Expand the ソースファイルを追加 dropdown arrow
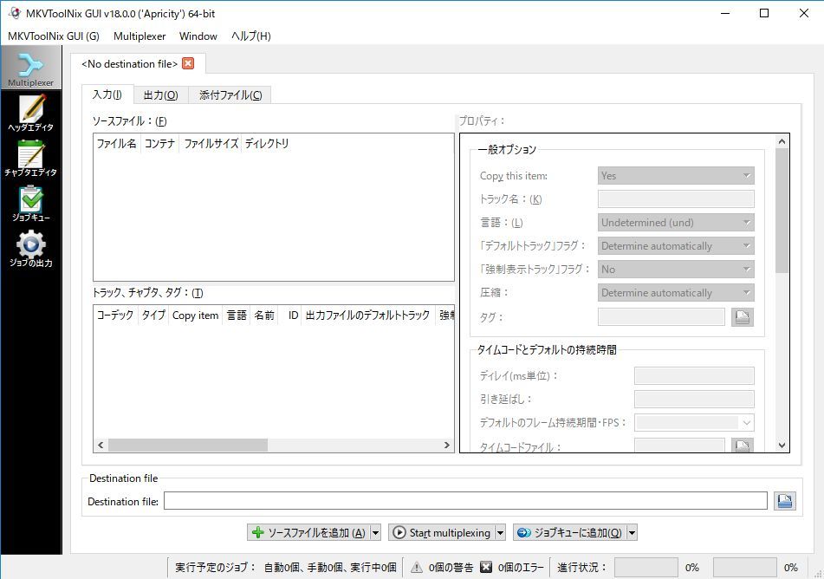The width and height of the screenshot is (824, 579). pyautogui.click(x=376, y=533)
